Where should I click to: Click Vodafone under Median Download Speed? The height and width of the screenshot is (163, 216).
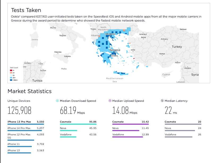[66, 135]
